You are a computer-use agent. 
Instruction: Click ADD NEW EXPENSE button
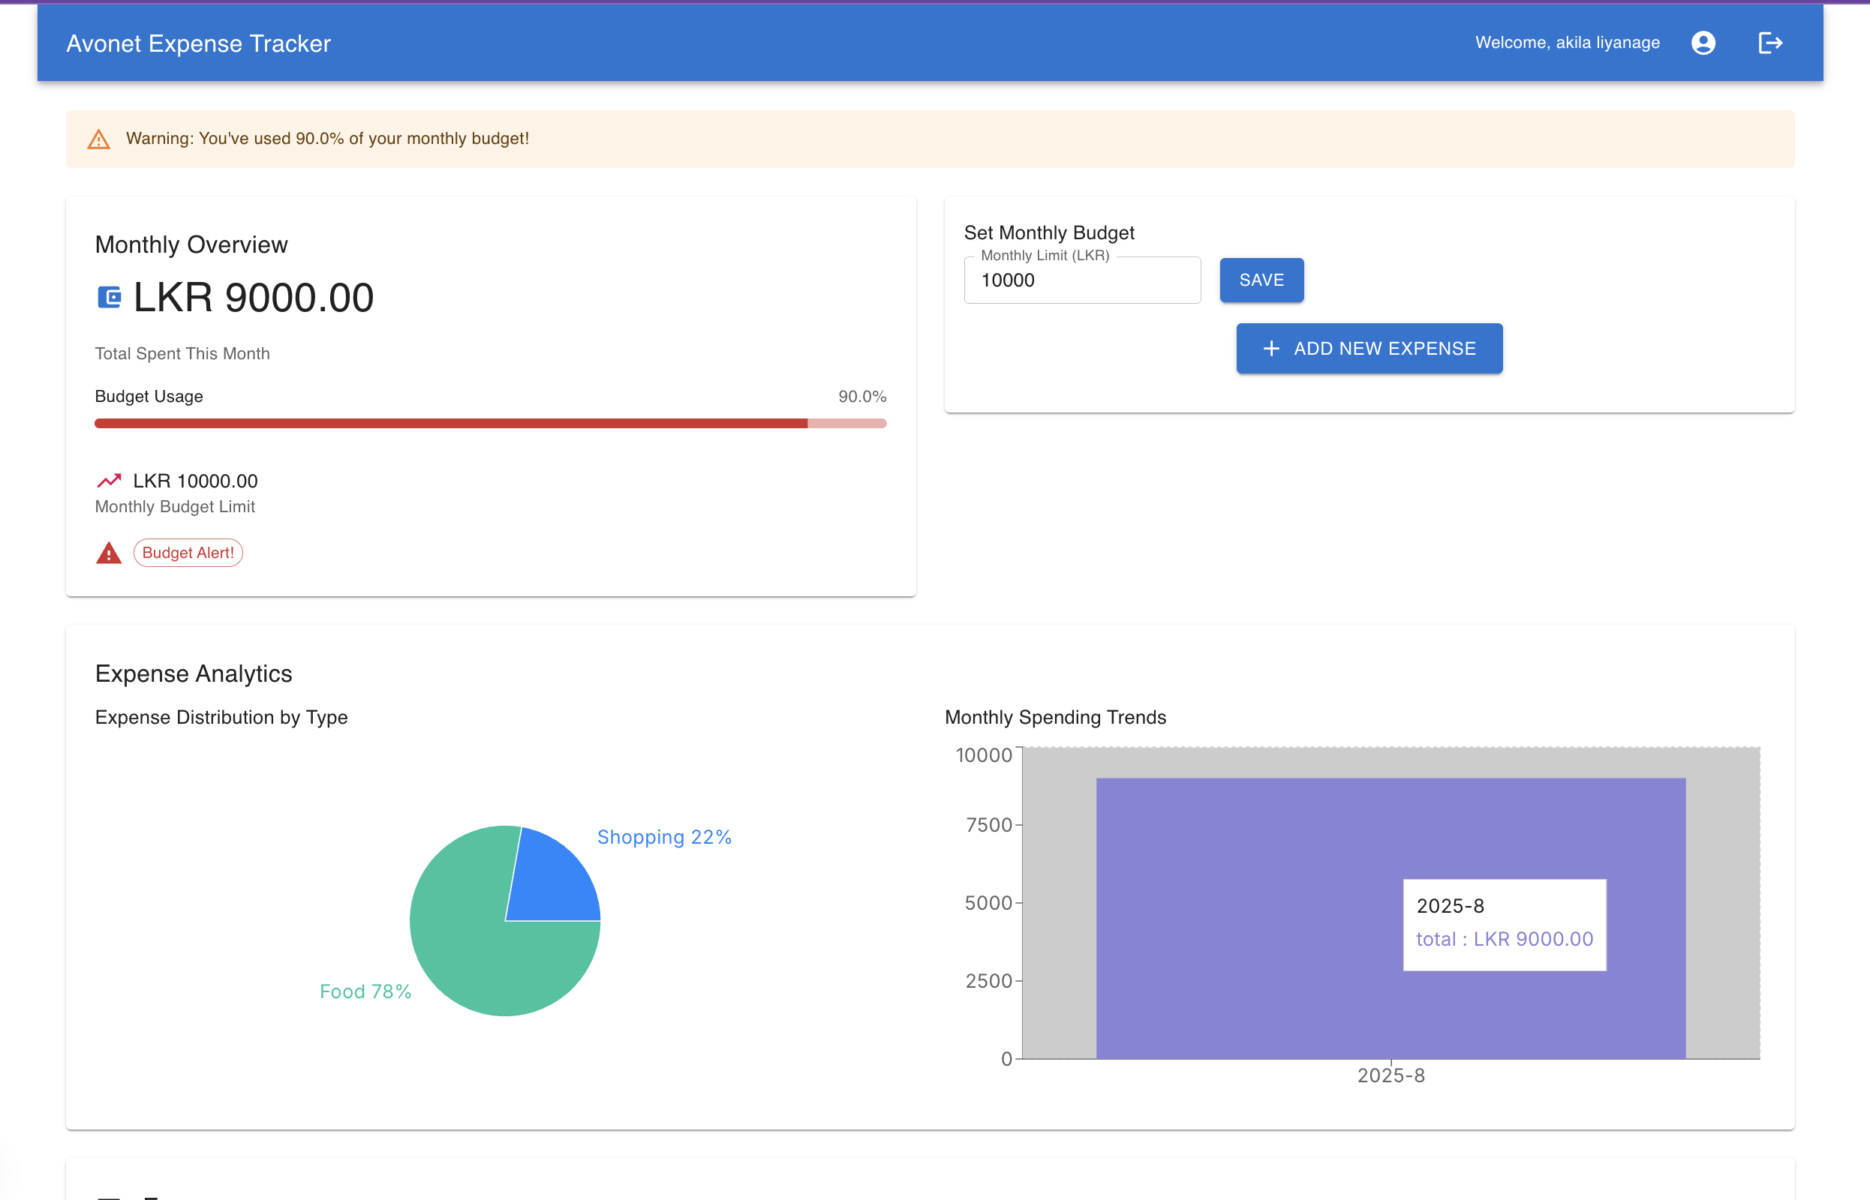click(x=1369, y=348)
